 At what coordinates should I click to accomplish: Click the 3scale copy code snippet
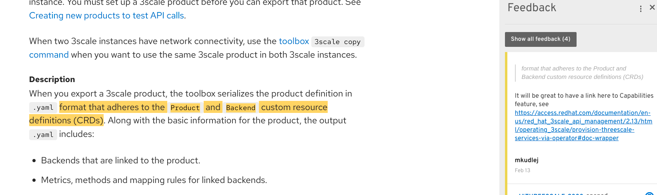[x=337, y=42]
